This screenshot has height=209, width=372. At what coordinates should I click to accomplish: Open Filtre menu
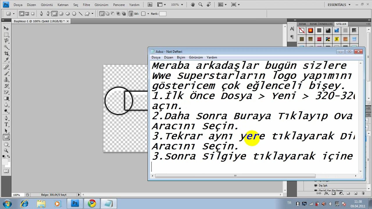86,5
